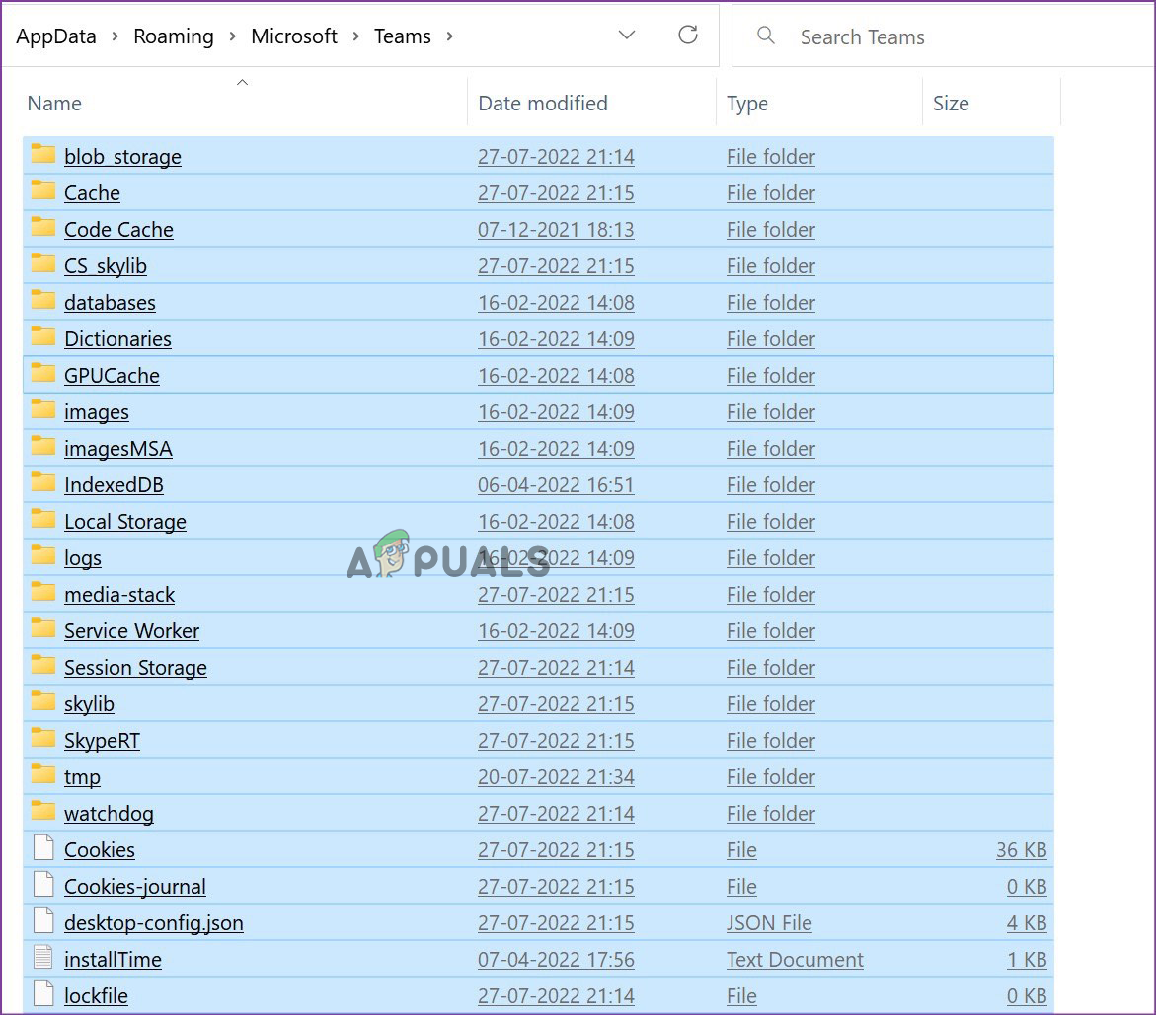Go to Roaming in the breadcrumb
The image size is (1156, 1015).
(x=174, y=36)
